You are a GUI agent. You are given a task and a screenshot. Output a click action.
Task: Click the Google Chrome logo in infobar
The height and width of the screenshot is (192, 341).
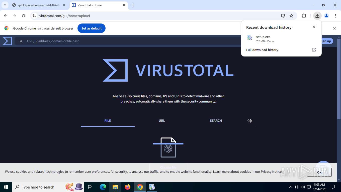7,28
